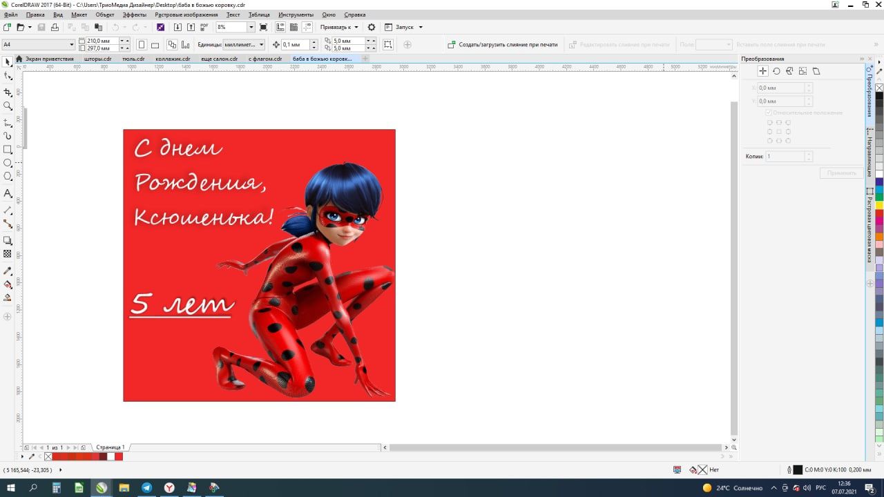The height and width of the screenshot is (497, 884).
Task: Open Направляющие docker side tab
Action: pos(869,151)
